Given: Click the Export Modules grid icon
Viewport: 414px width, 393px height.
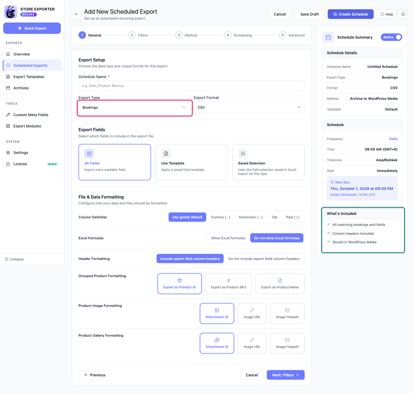Looking at the screenshot, I should (x=8, y=126).
